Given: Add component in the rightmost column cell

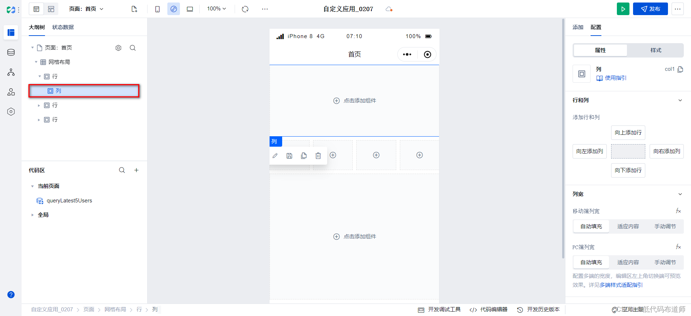Looking at the screenshot, I should coord(420,155).
